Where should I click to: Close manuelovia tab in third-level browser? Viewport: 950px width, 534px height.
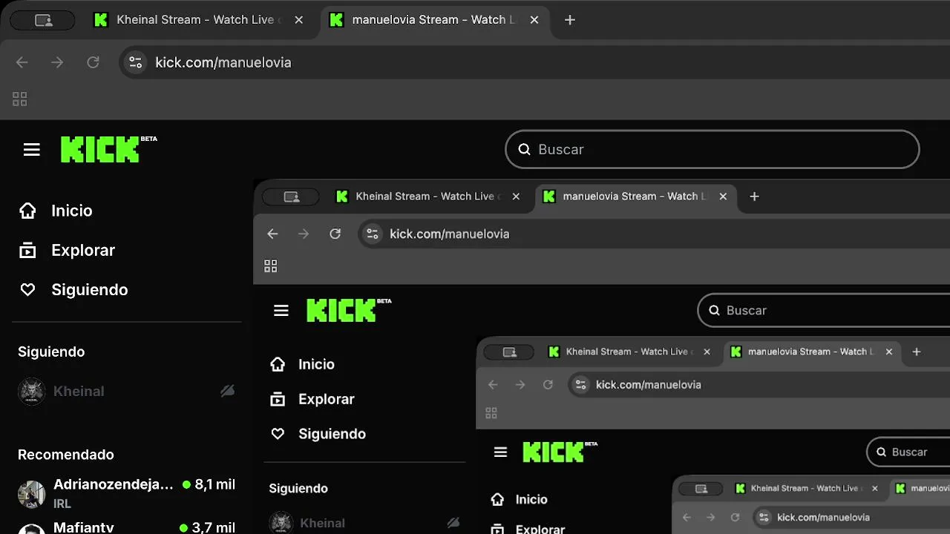click(889, 352)
